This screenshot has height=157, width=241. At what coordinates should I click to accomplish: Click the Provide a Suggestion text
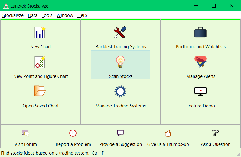(x=121, y=144)
